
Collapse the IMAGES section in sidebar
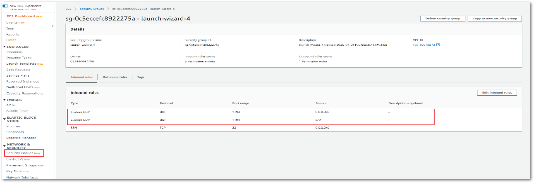coord(4,100)
